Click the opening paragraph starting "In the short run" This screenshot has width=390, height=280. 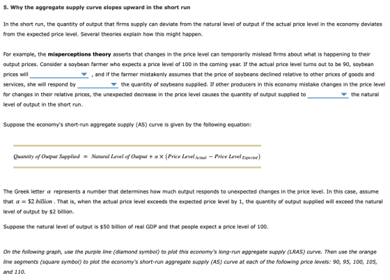(192, 29)
